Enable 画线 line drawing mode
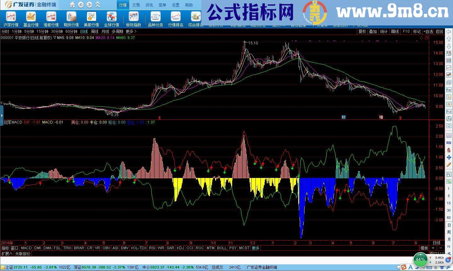The height and width of the screenshot is (271, 453). point(395,31)
